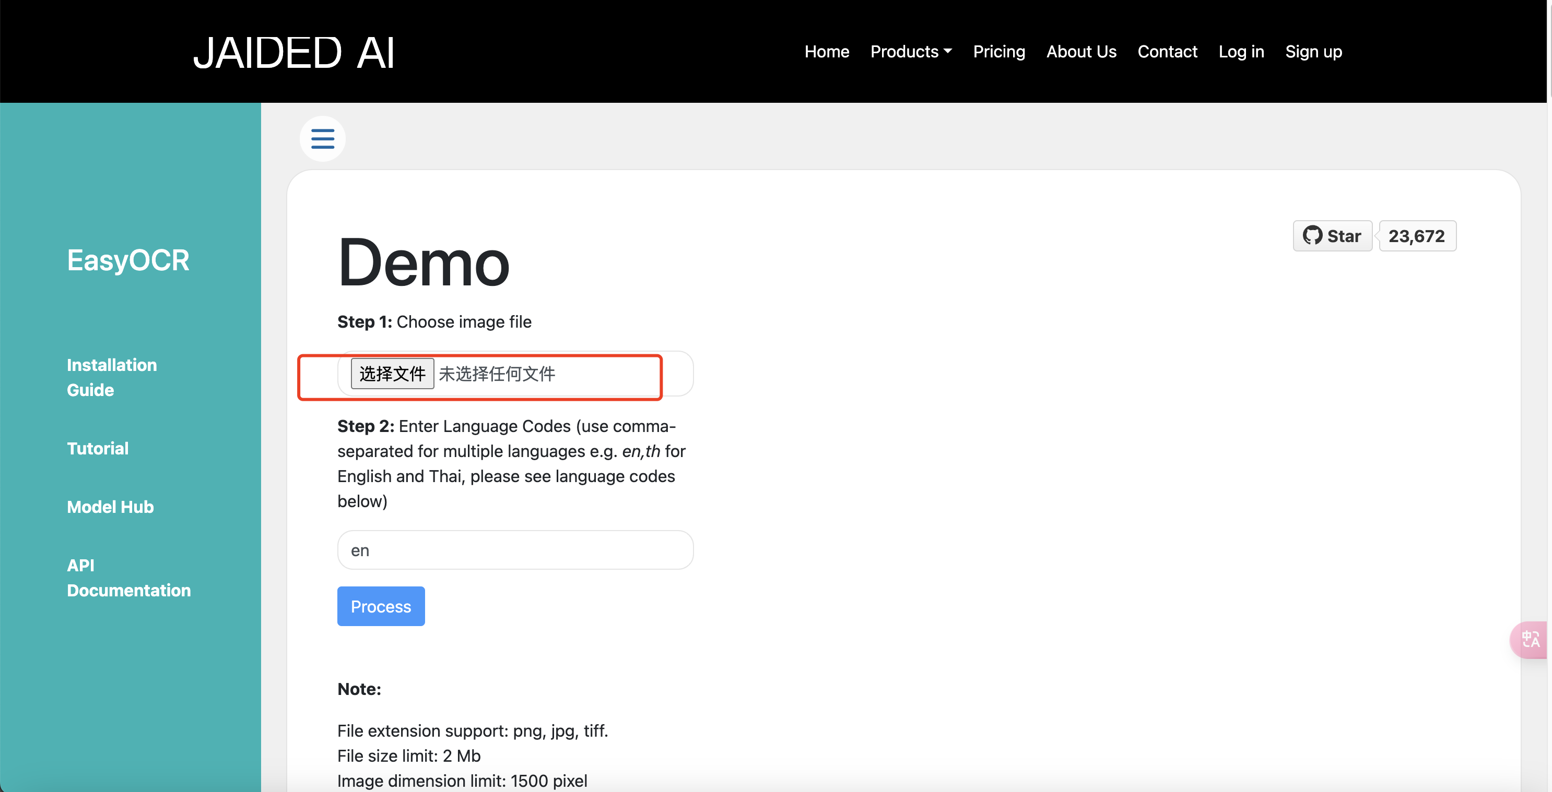Open Tutorial from the sidebar
Image resolution: width=1552 pixels, height=792 pixels.
point(98,448)
